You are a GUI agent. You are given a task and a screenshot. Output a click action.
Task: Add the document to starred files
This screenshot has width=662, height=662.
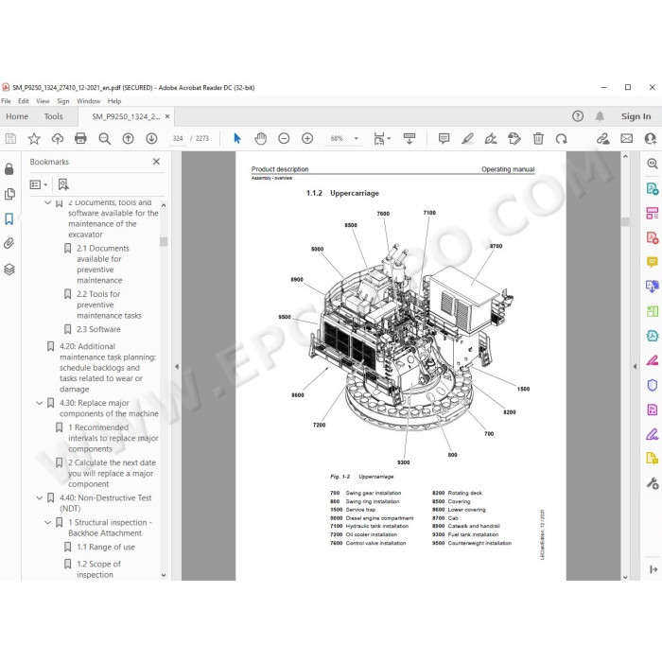point(34,138)
